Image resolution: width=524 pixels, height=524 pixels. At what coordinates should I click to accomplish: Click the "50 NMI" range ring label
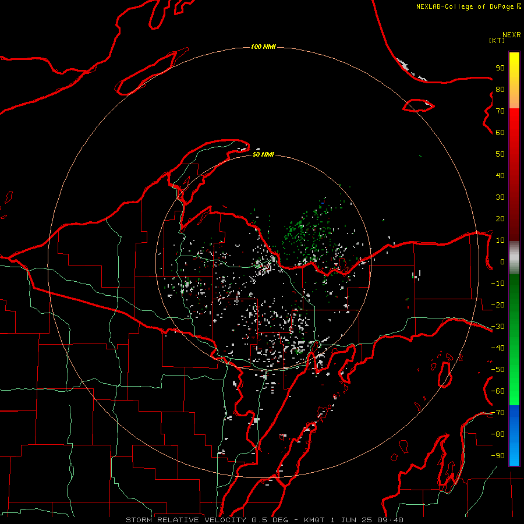263,154
